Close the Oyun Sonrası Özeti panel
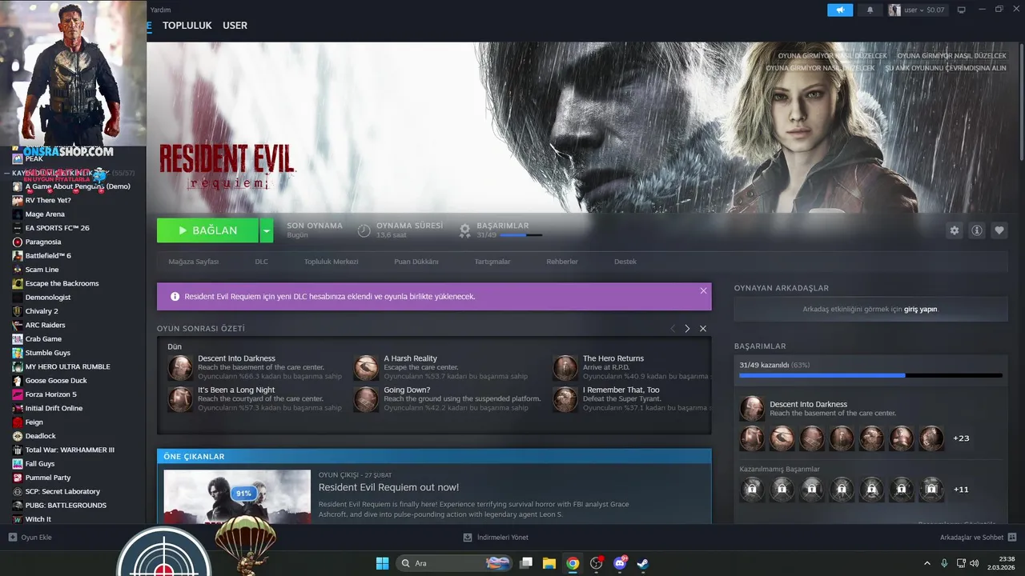The width and height of the screenshot is (1025, 576). (703, 329)
